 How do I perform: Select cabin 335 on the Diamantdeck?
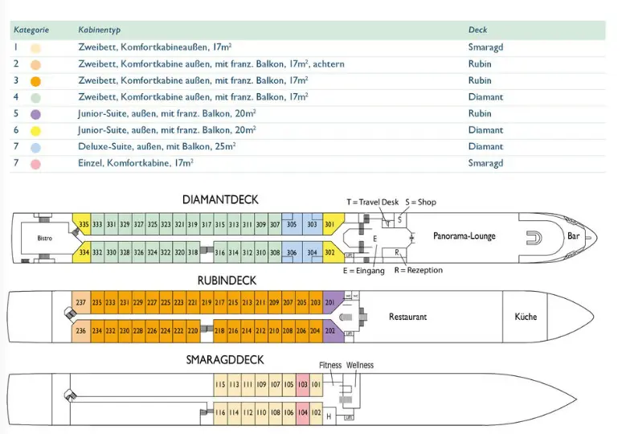click(83, 224)
